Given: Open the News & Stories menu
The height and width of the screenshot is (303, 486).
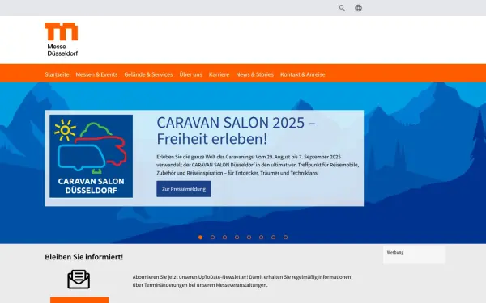Looking at the screenshot, I should 255,74.
